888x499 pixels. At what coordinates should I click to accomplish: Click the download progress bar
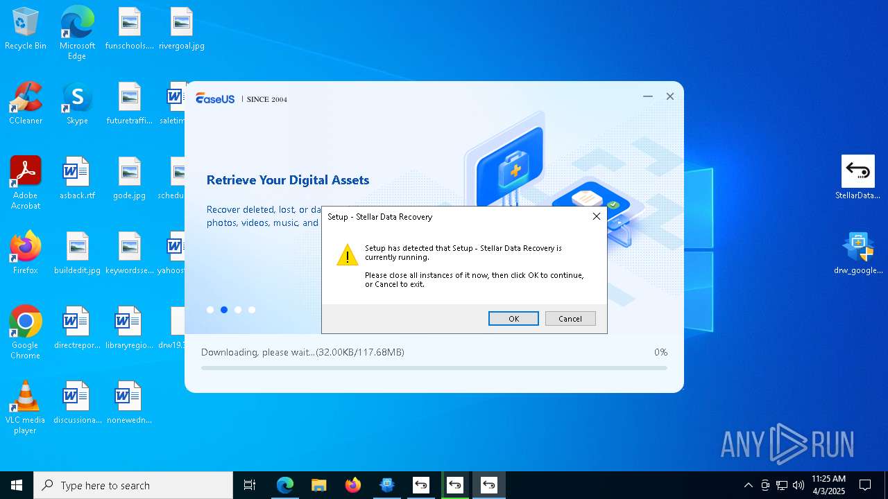click(x=434, y=368)
